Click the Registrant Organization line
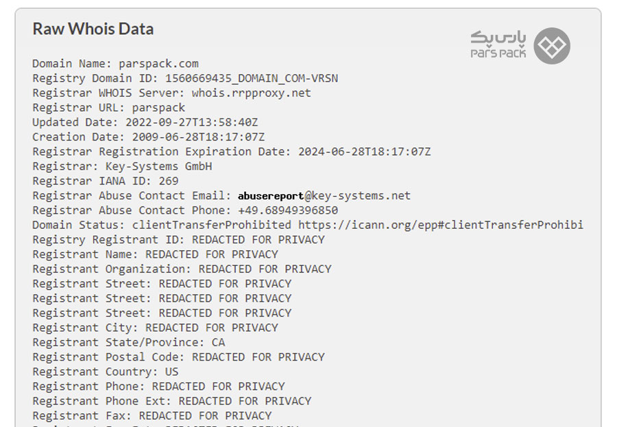The width and height of the screenshot is (617, 427). 182,269
